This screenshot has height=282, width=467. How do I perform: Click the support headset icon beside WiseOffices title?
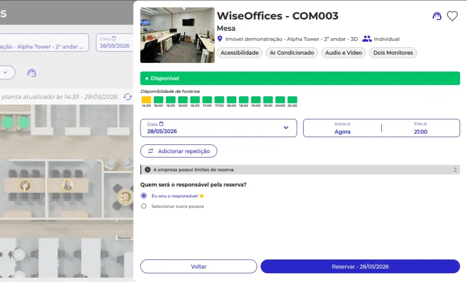[437, 16]
